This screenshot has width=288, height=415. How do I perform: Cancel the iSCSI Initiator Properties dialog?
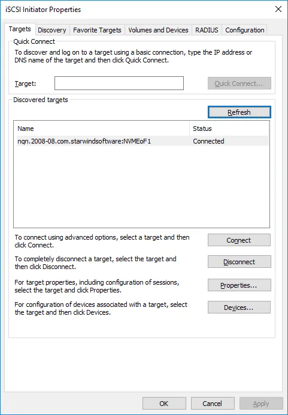tap(213, 404)
